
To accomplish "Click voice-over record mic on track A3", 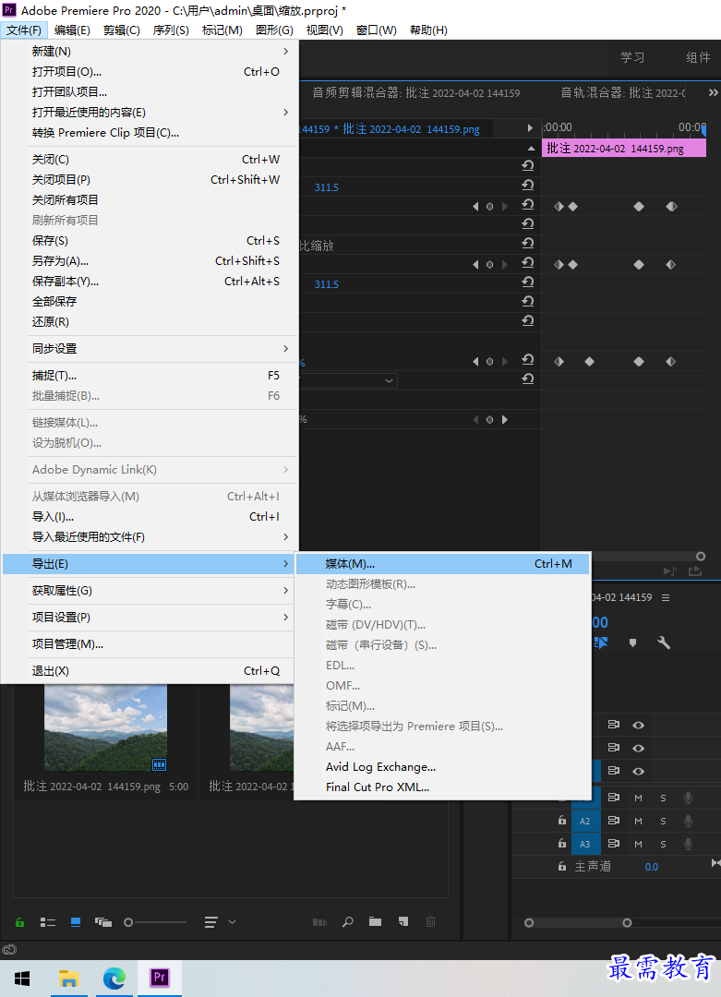I will coord(688,844).
